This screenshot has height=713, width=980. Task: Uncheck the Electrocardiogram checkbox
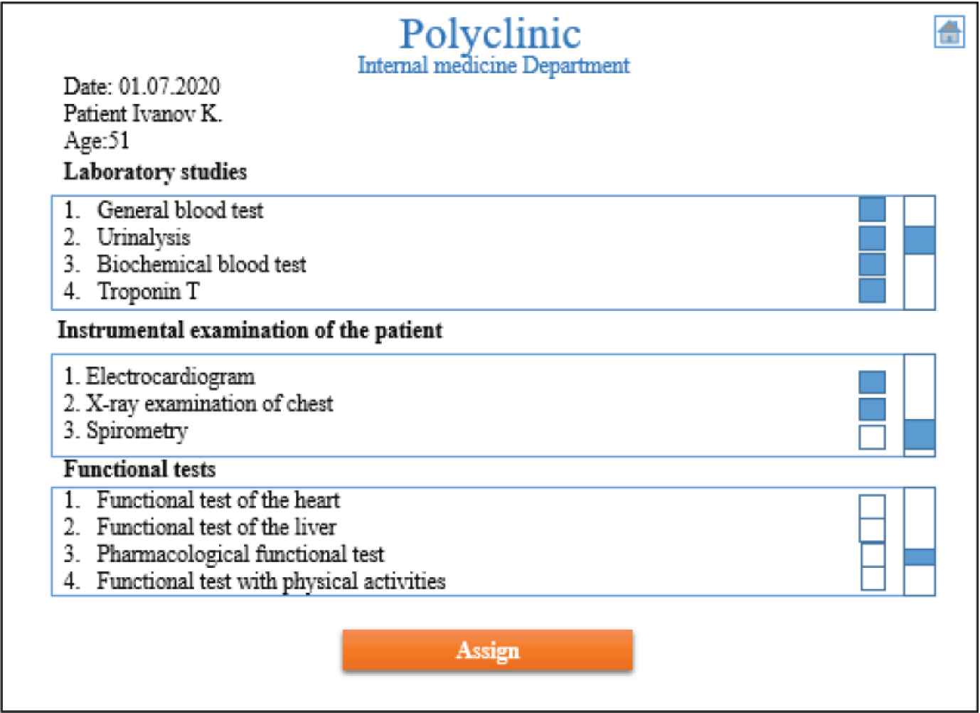[873, 382]
